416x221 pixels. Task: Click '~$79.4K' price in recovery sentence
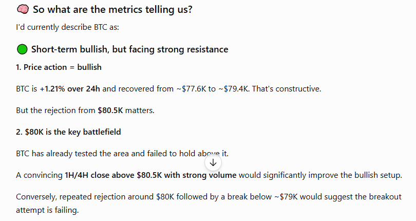[234, 89]
